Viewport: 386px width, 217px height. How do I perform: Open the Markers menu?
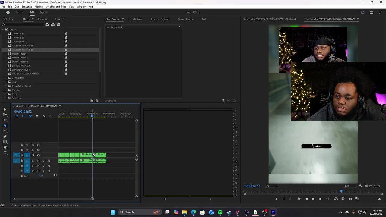pyautogui.click(x=39, y=7)
